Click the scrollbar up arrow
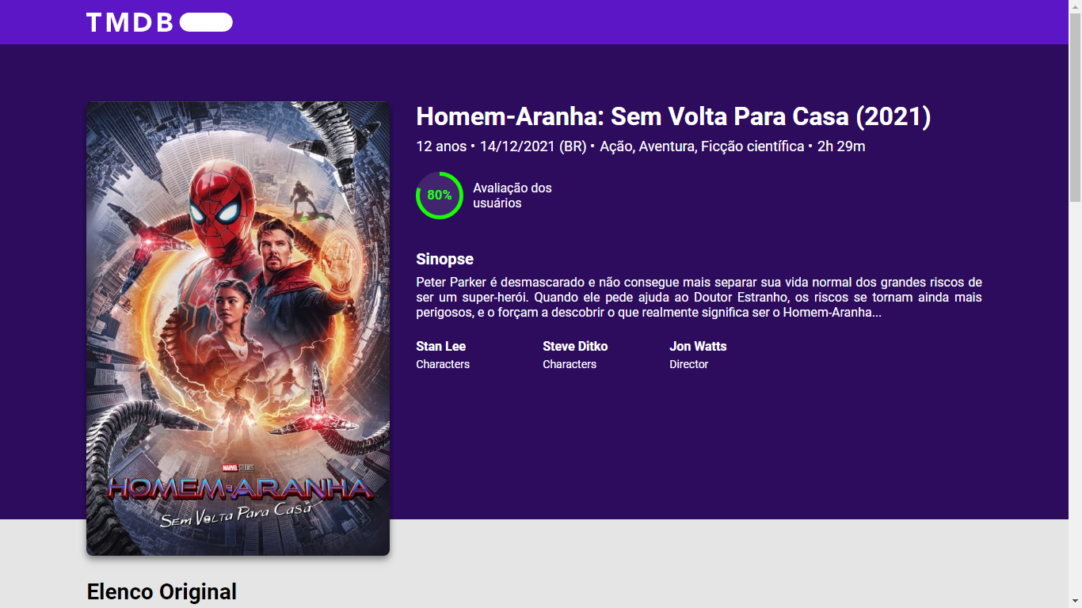Screen dimensions: 1082x608 click(1075, 6)
